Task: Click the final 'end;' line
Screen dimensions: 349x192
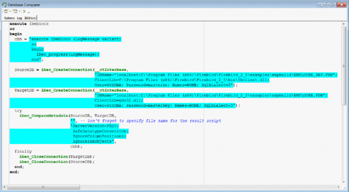Action: pyautogui.click(x=14, y=172)
